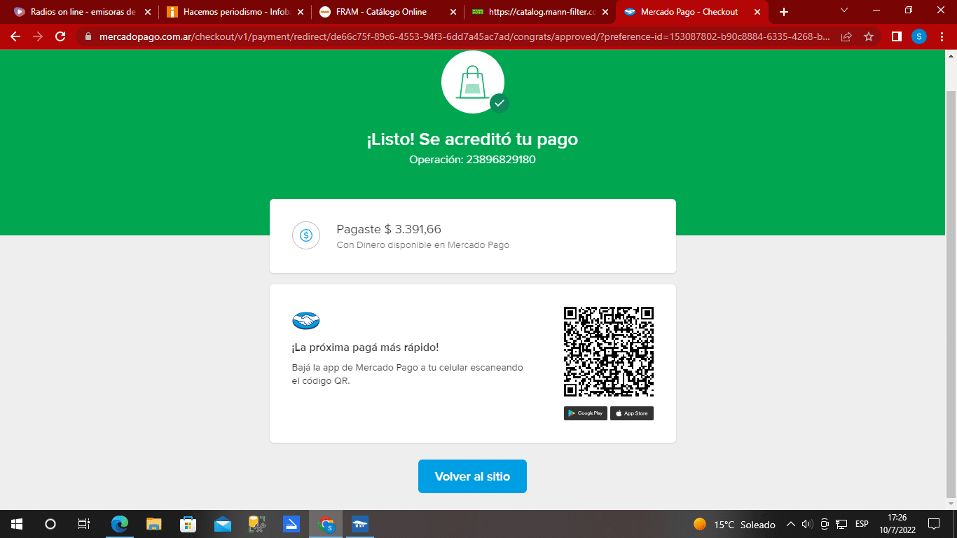Click the amount text "Pagaste $ 3.391,66"
Image resolution: width=957 pixels, height=538 pixels.
point(389,229)
